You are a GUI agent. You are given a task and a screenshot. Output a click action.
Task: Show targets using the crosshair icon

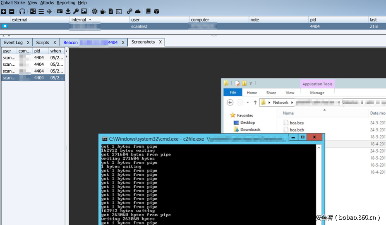[49, 11]
